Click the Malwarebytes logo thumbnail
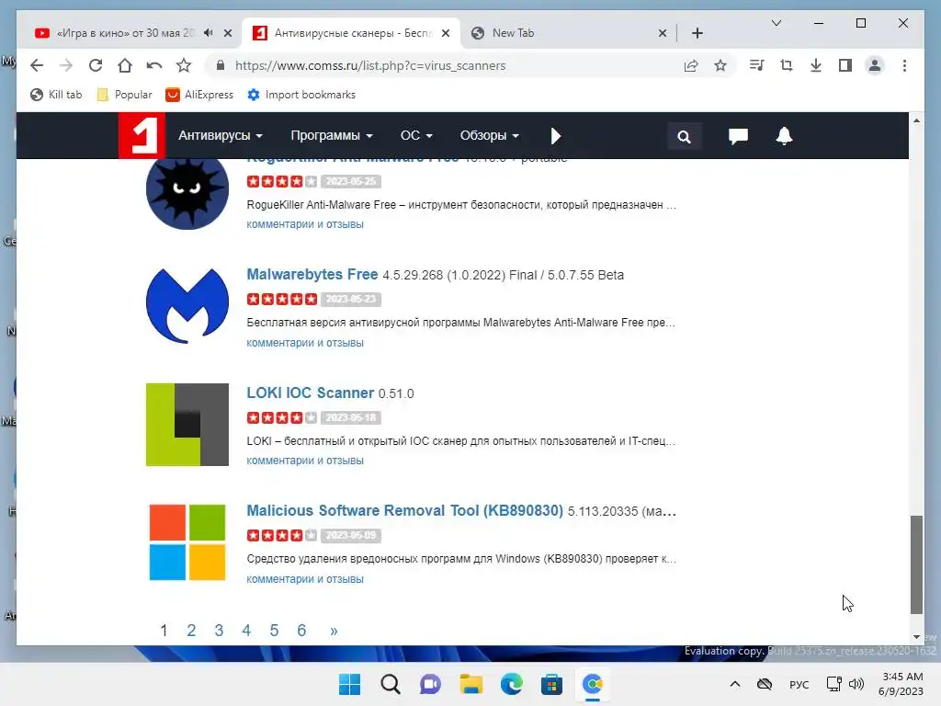 click(187, 305)
